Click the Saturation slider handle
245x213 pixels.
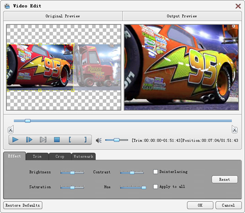(x=72, y=188)
